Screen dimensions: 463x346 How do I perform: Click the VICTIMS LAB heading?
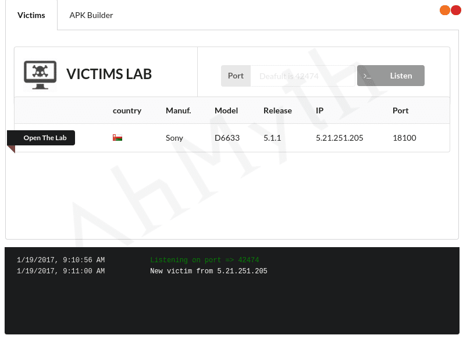coord(109,74)
